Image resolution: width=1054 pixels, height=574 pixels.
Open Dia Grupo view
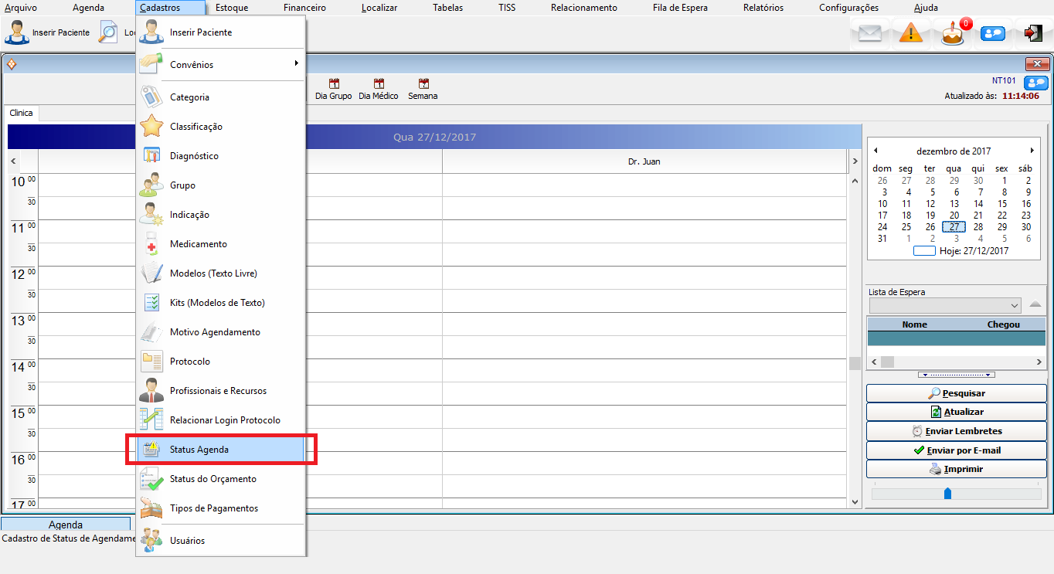tap(333, 89)
